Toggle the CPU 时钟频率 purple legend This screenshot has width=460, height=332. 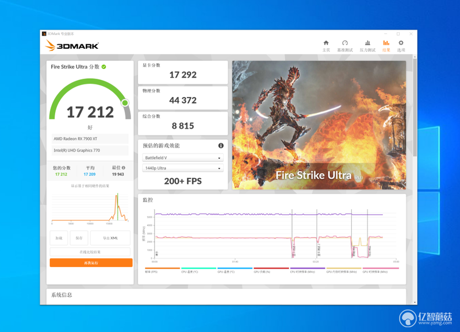pyautogui.click(x=308, y=270)
